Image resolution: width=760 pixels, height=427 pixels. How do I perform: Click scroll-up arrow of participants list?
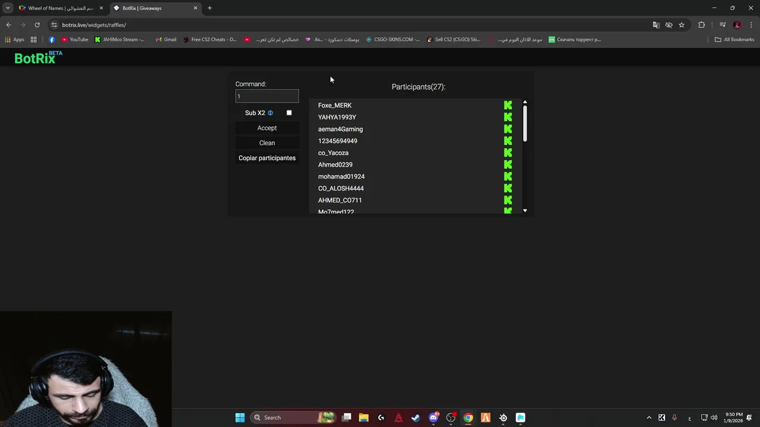[x=525, y=102]
